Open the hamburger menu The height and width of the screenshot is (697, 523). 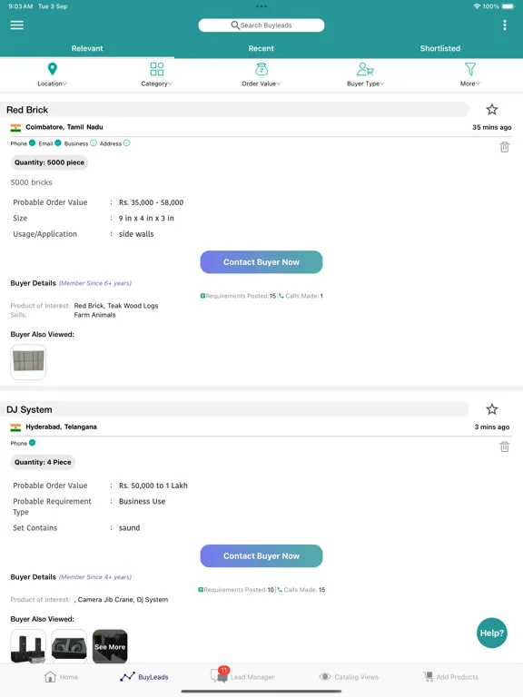(17, 25)
